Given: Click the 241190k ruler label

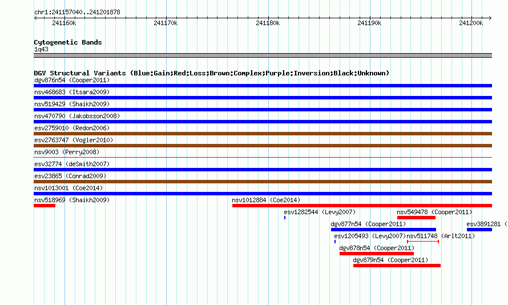Looking at the screenshot, I should pos(369,23).
